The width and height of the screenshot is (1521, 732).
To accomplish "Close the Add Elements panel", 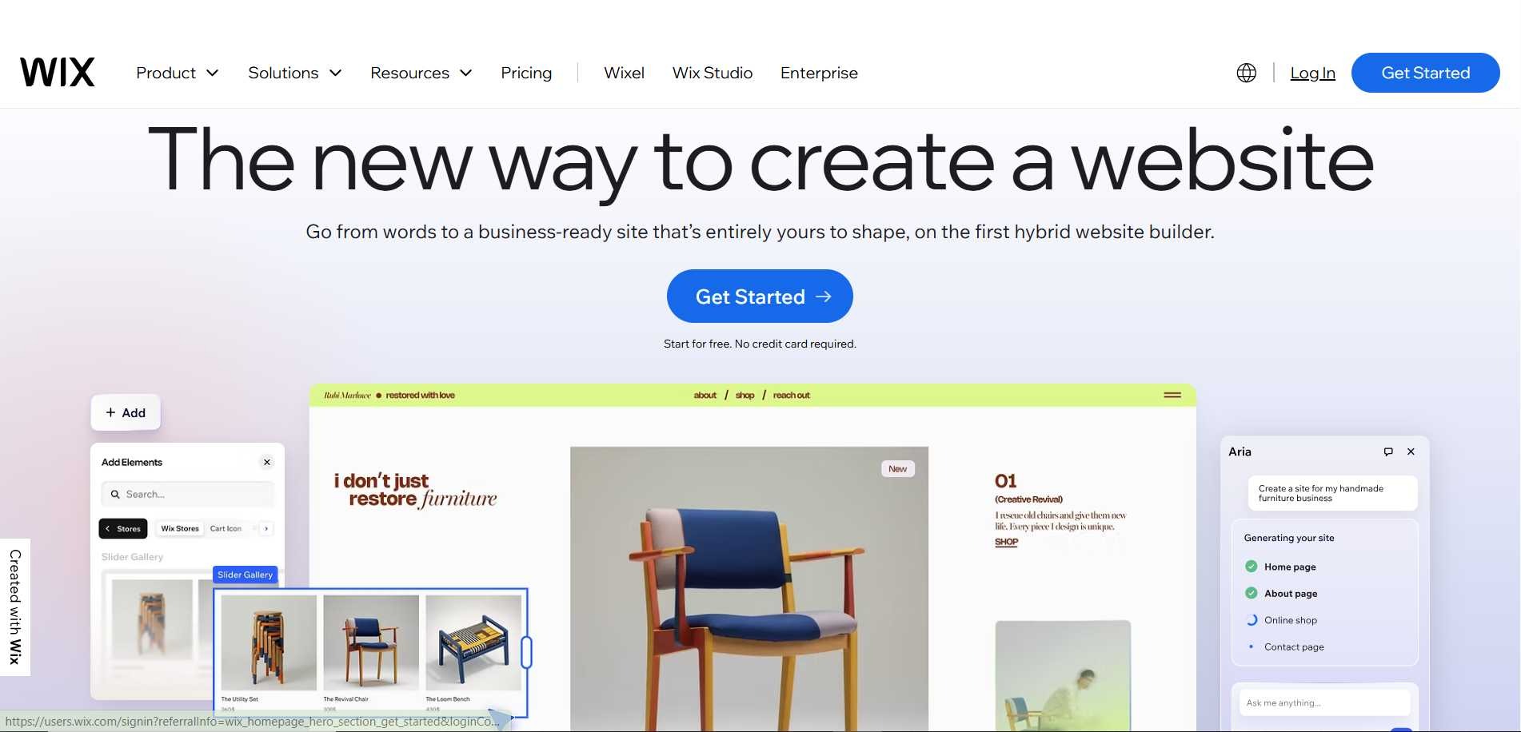I will pyautogui.click(x=267, y=462).
